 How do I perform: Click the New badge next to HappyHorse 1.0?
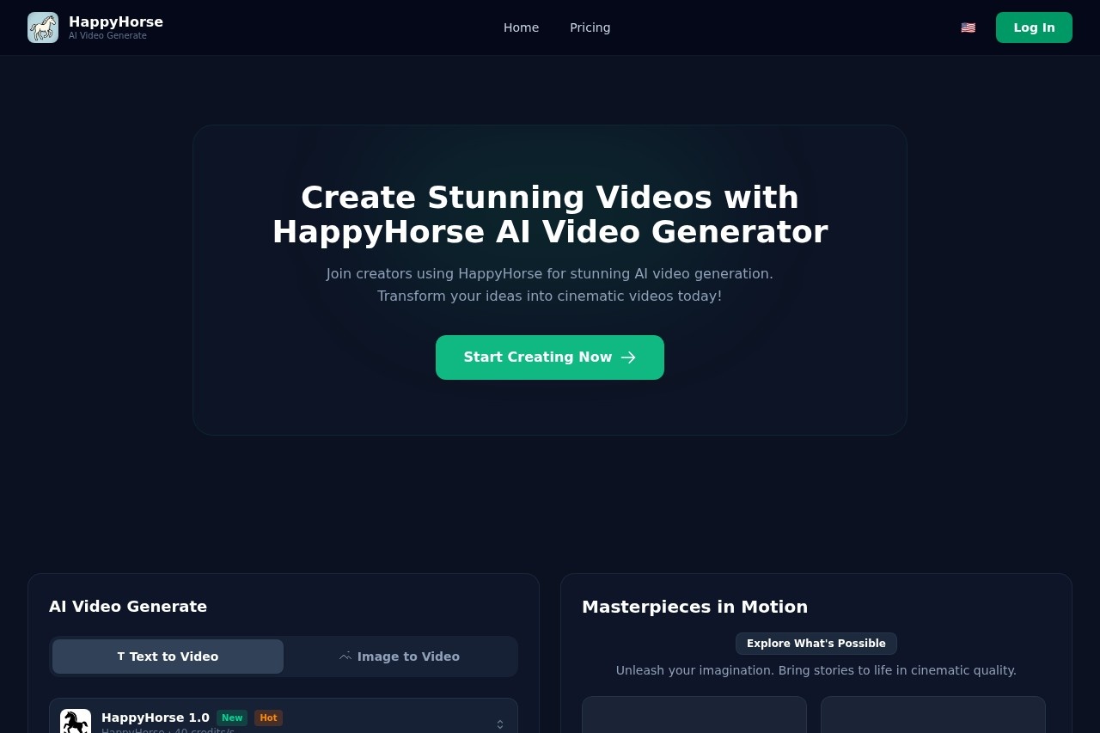(232, 718)
